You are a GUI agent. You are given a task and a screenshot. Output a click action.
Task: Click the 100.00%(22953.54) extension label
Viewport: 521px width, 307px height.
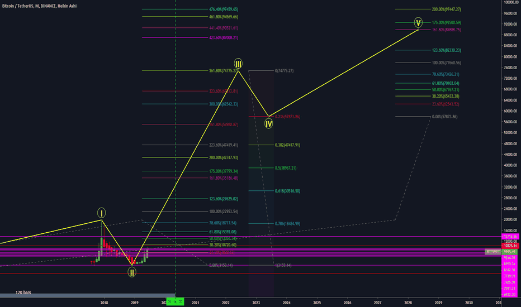tap(224, 212)
